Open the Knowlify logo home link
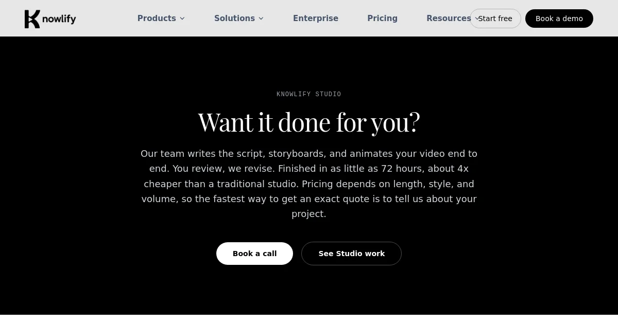 click(50, 19)
